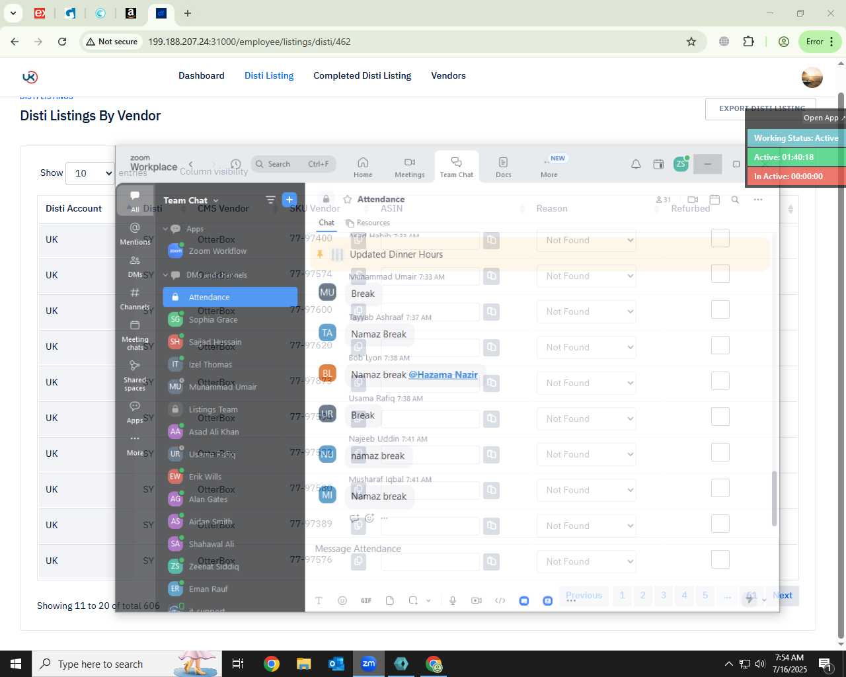This screenshot has height=677, width=846.
Task: Tick the Refurbed checkbox for SKU 77-97389
Action: coord(720,524)
